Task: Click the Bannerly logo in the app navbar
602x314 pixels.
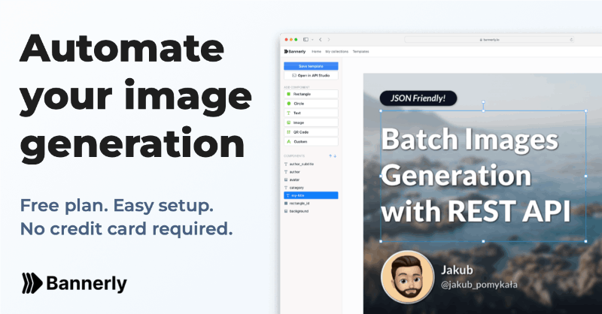Action: 295,51
